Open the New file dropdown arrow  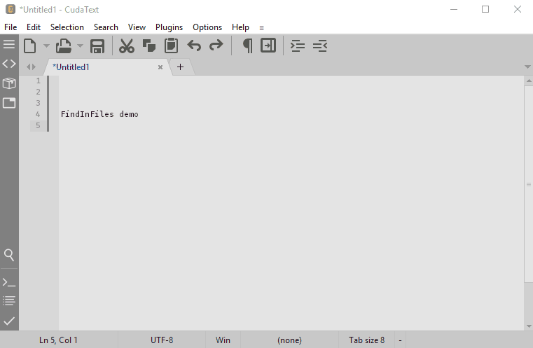[46, 46]
